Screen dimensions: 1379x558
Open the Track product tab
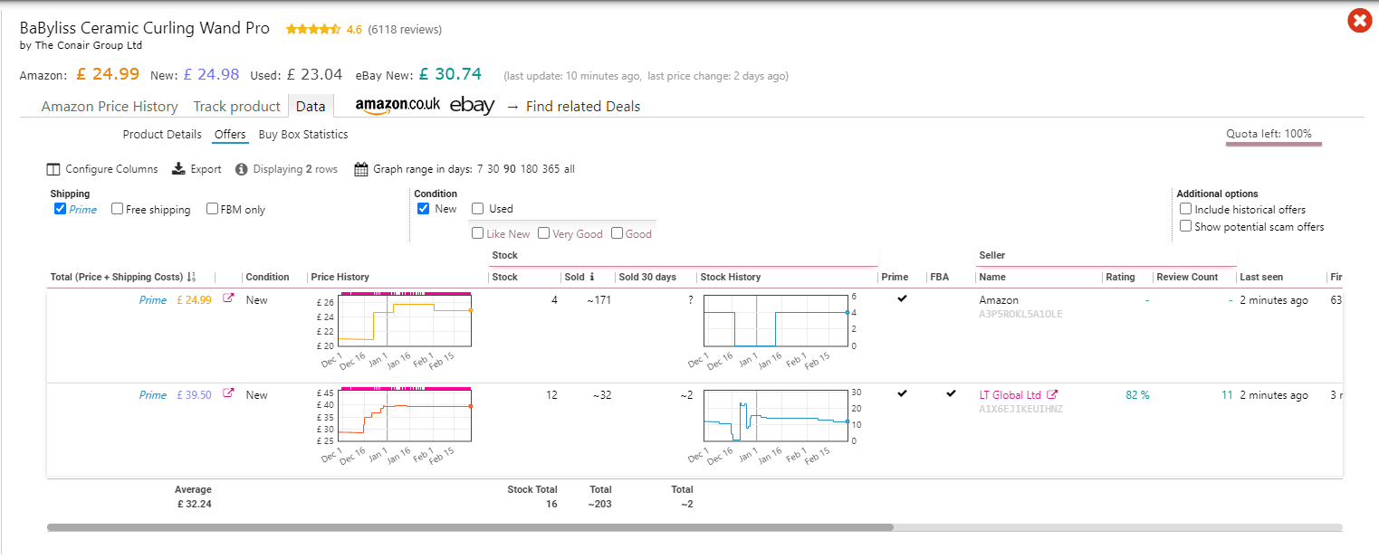tap(236, 106)
